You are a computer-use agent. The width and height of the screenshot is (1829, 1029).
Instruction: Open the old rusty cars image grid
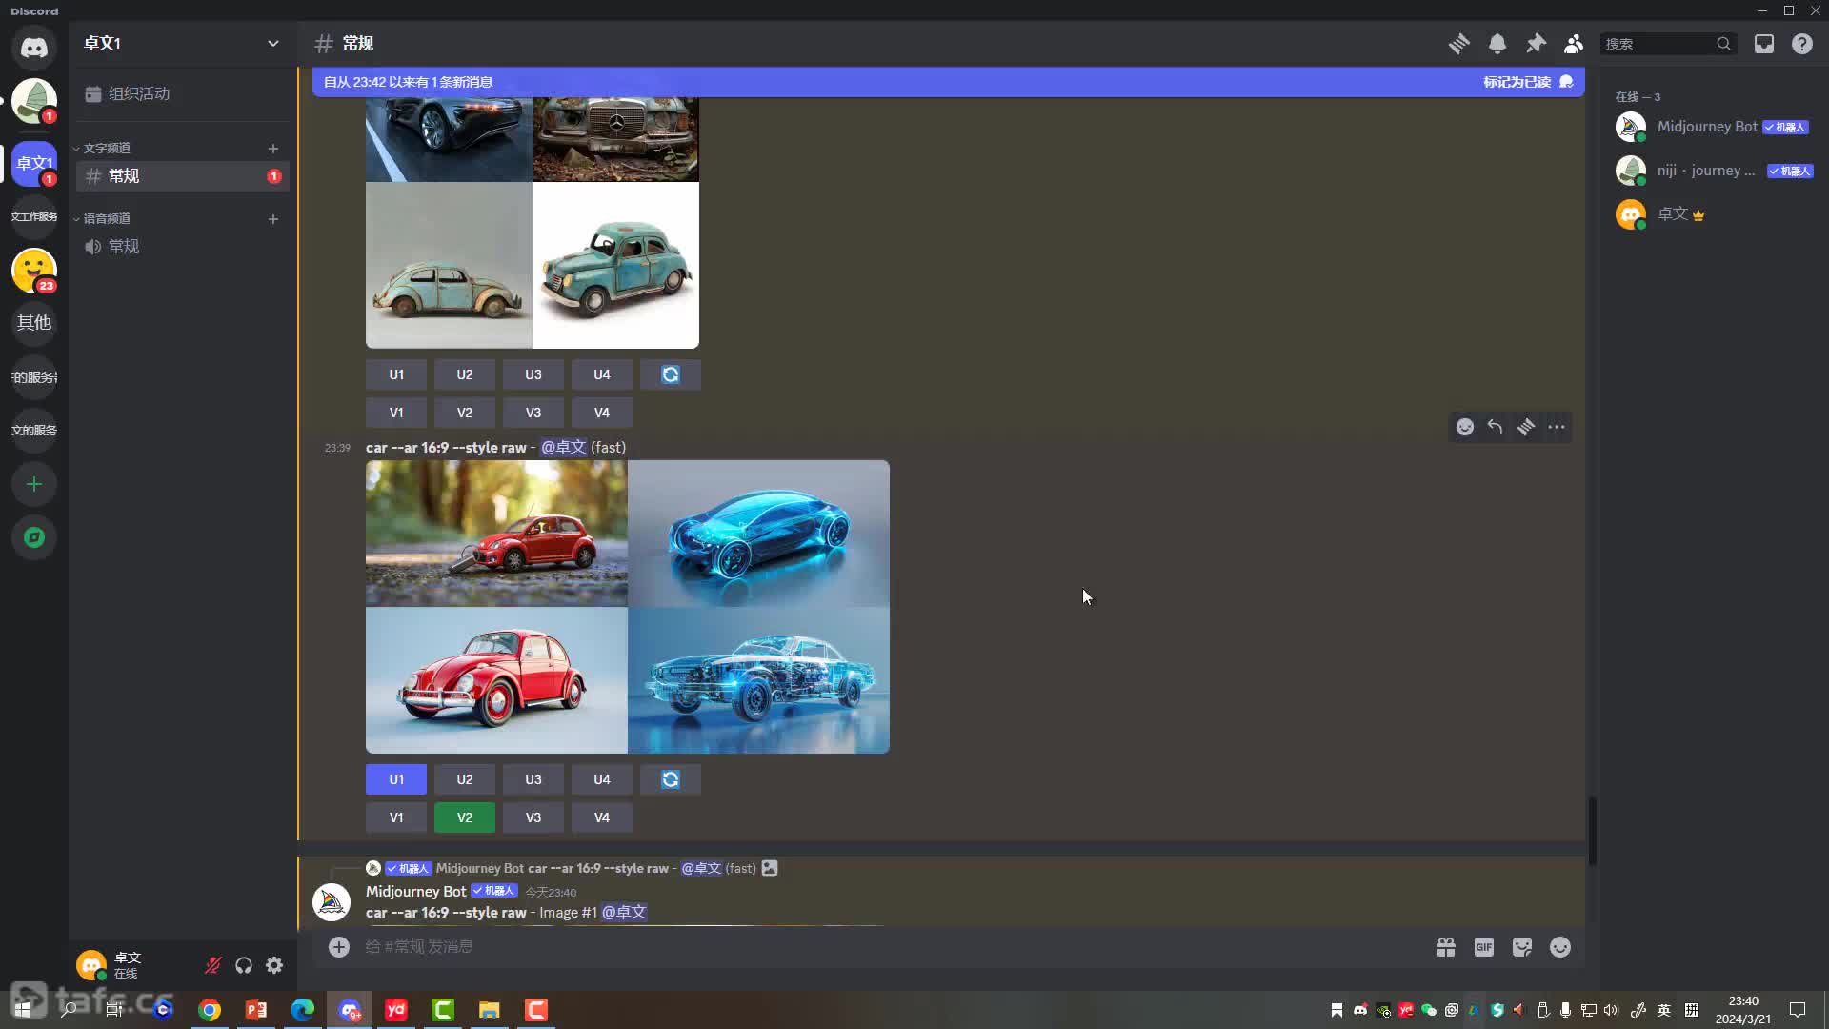coord(533,222)
